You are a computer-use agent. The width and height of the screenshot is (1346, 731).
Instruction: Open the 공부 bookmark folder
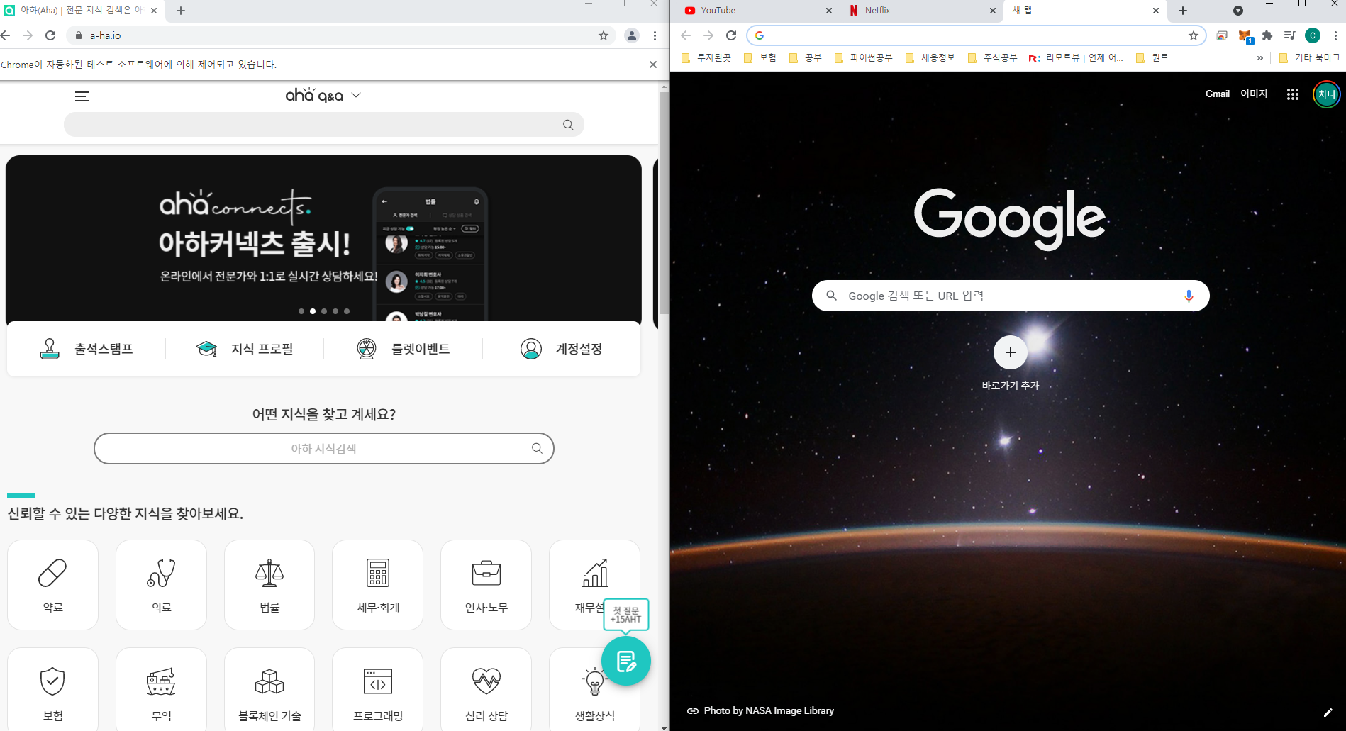point(805,58)
